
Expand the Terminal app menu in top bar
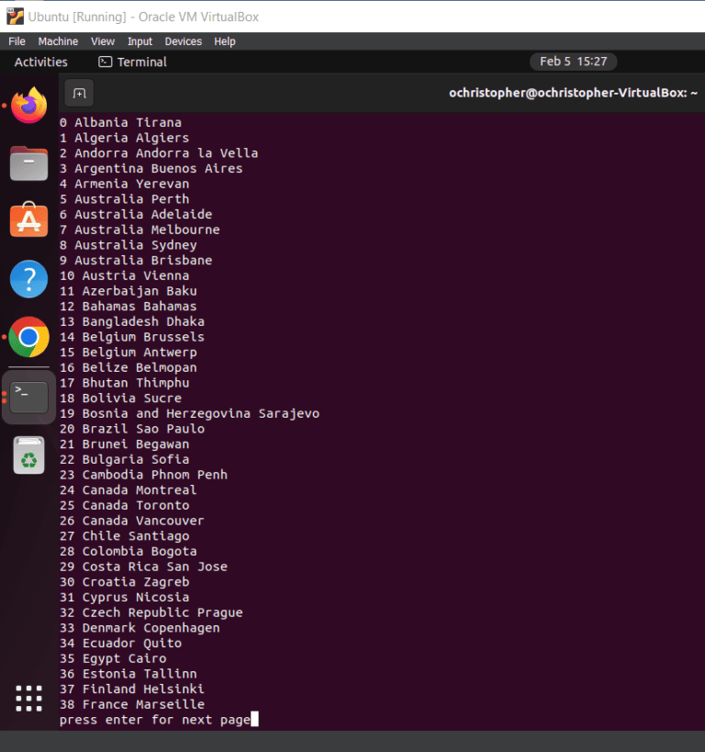tap(133, 62)
